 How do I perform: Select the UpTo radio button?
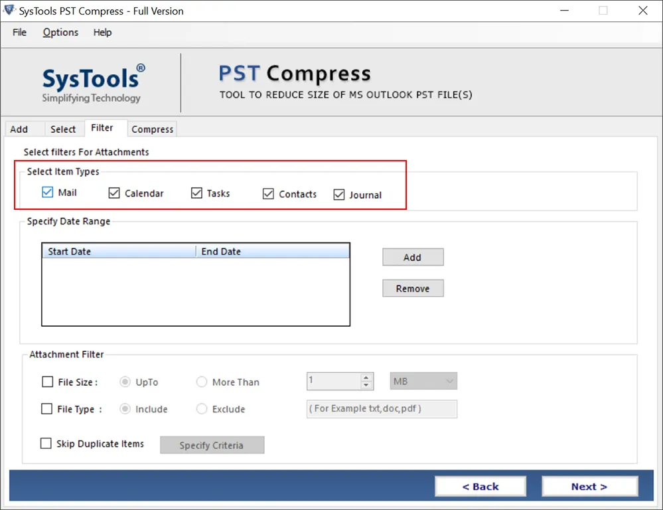[x=125, y=382]
